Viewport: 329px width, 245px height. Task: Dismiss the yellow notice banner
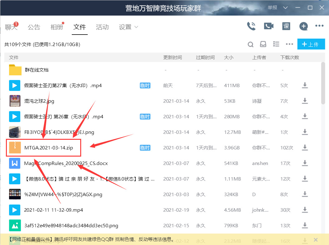point(316,240)
